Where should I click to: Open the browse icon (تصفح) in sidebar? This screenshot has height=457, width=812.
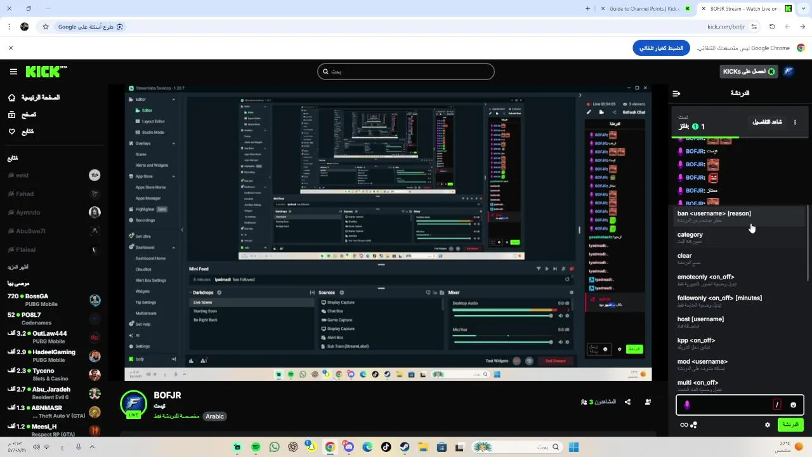[12, 114]
